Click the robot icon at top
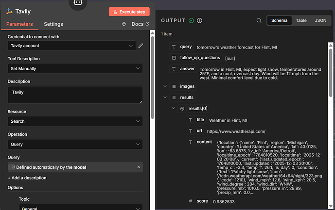Screen dimensions: 335x210 coord(78,3)
